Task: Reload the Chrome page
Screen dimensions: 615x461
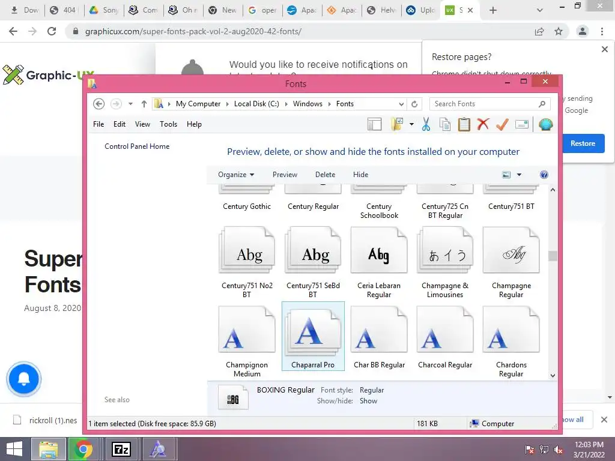Action: [x=52, y=31]
